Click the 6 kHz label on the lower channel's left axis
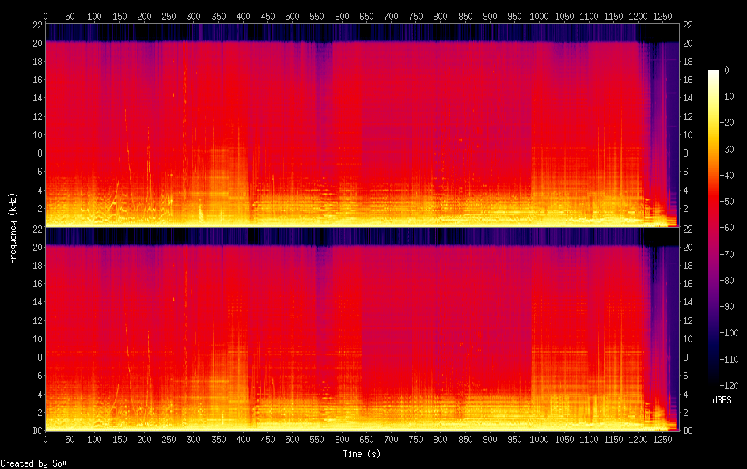This screenshot has width=747, height=469. point(38,376)
